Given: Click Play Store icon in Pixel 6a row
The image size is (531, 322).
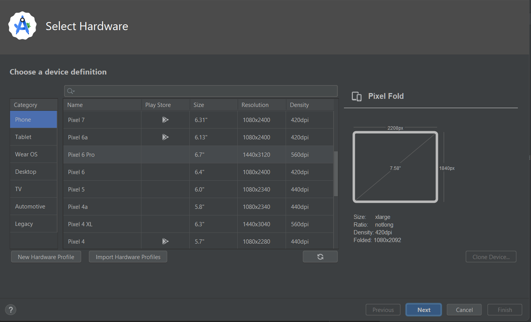Looking at the screenshot, I should (165, 137).
